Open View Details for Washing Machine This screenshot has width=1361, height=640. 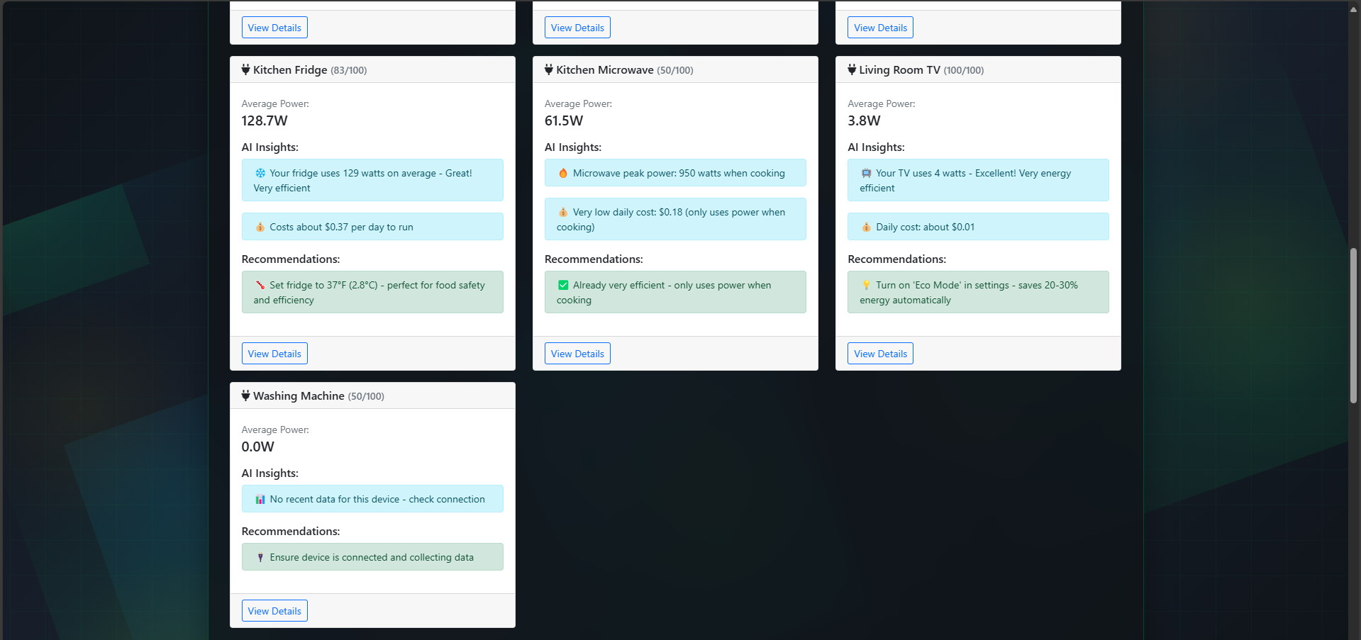pyautogui.click(x=274, y=611)
